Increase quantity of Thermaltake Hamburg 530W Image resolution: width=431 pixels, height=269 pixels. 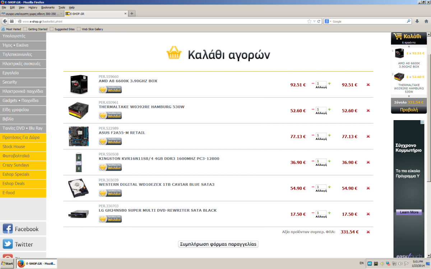click(x=329, y=109)
